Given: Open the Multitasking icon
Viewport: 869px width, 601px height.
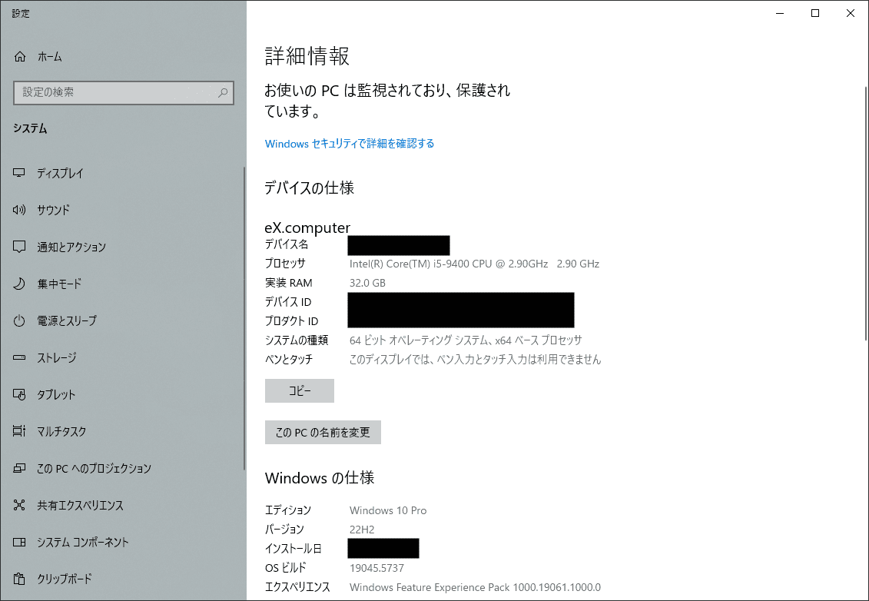Looking at the screenshot, I should pyautogui.click(x=20, y=432).
